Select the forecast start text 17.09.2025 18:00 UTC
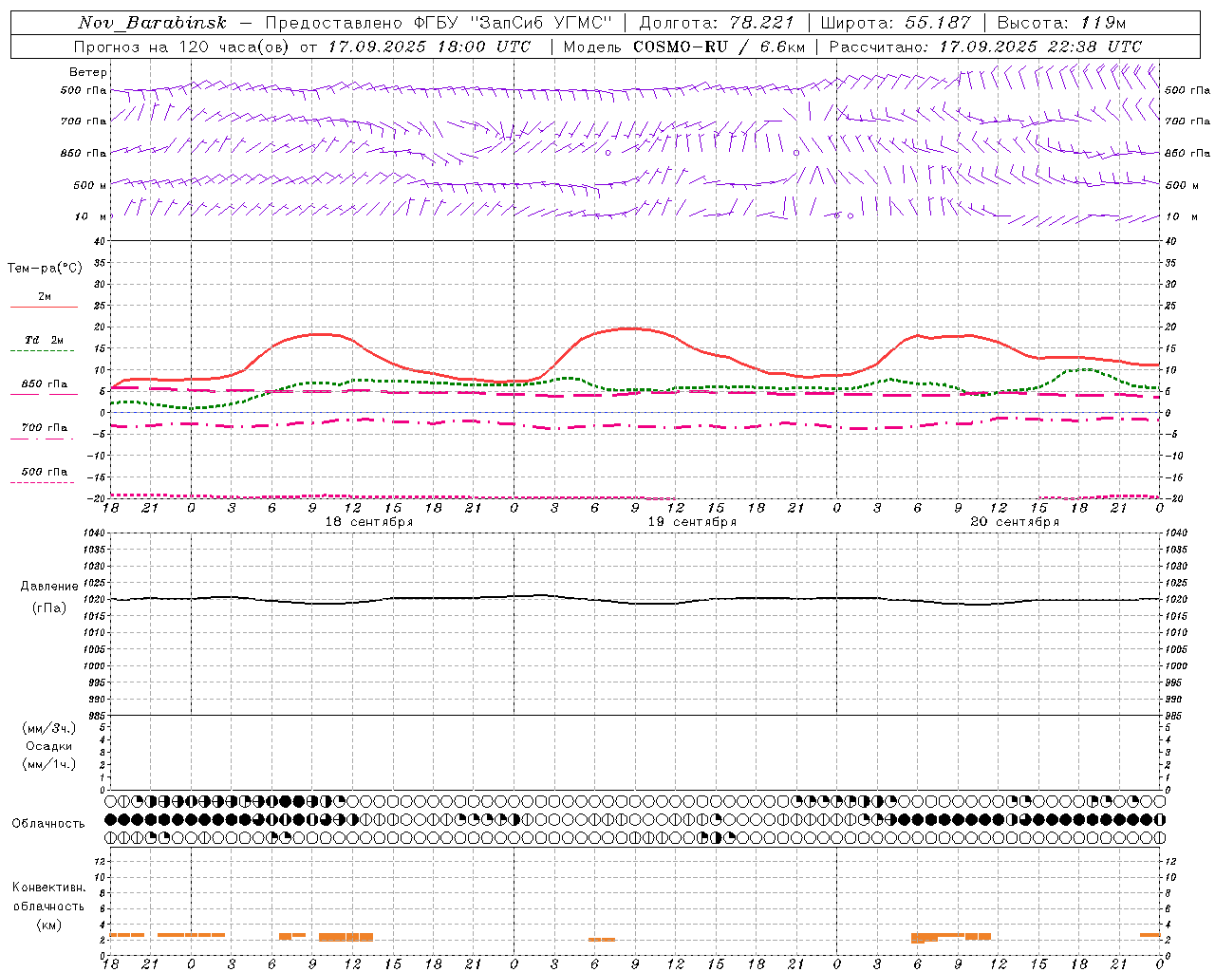This screenshot has height=972, width=1215. click(x=429, y=47)
